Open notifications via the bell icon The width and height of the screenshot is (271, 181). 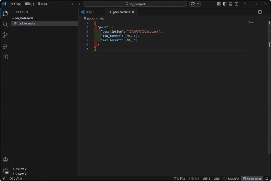(x=267, y=178)
